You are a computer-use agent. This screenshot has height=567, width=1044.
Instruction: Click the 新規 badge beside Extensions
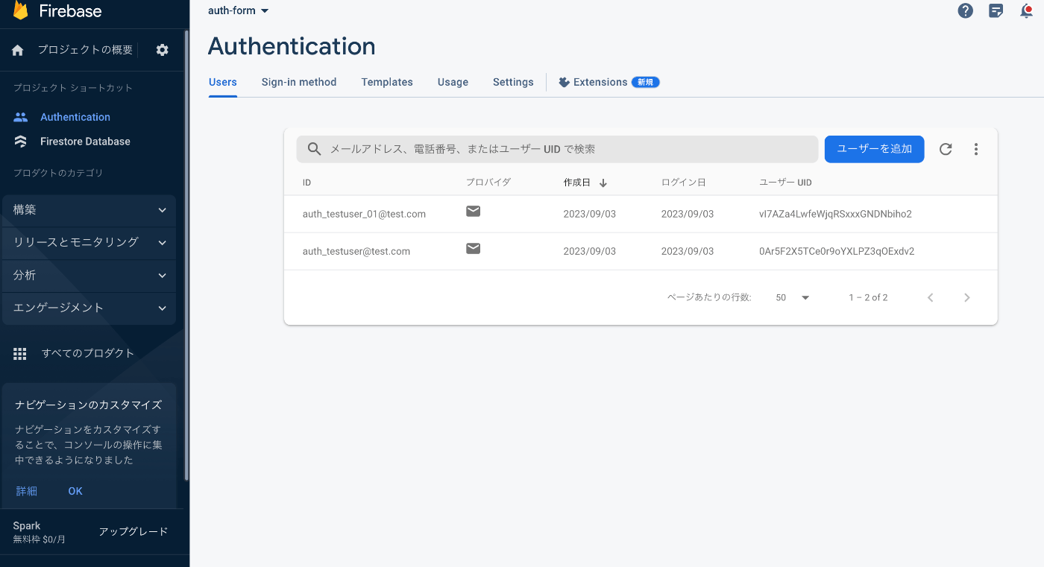click(646, 82)
